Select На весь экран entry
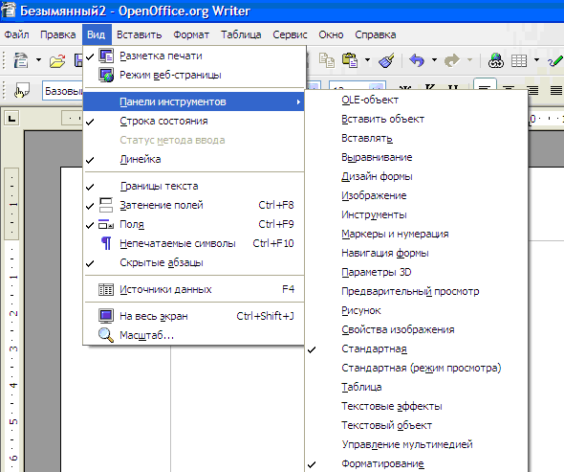The image size is (564, 472). (194, 316)
